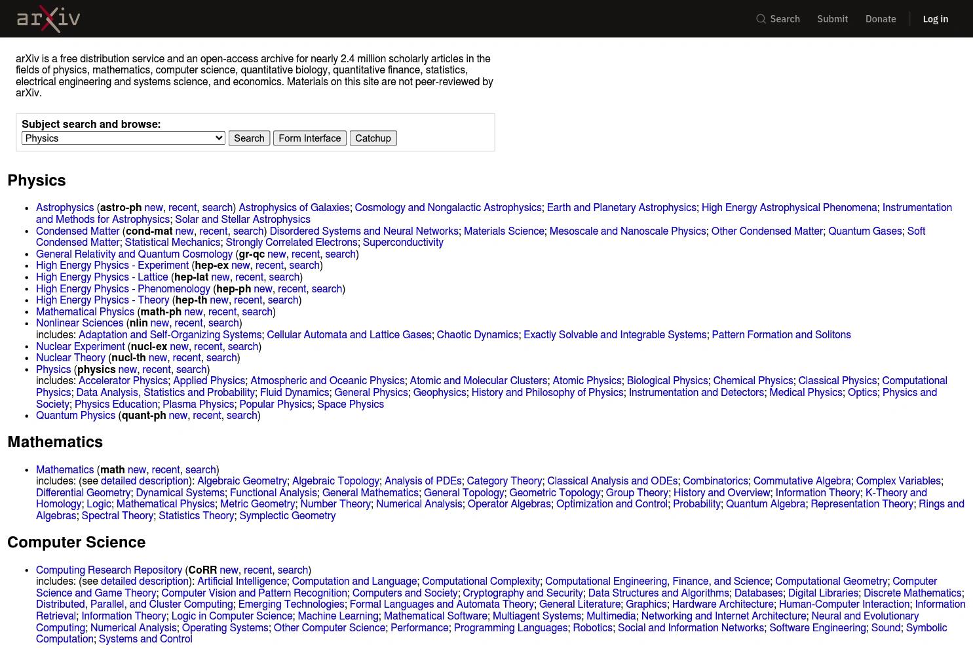Open Accelerator Physics link
Screen dimensions: 973x649
(123, 381)
